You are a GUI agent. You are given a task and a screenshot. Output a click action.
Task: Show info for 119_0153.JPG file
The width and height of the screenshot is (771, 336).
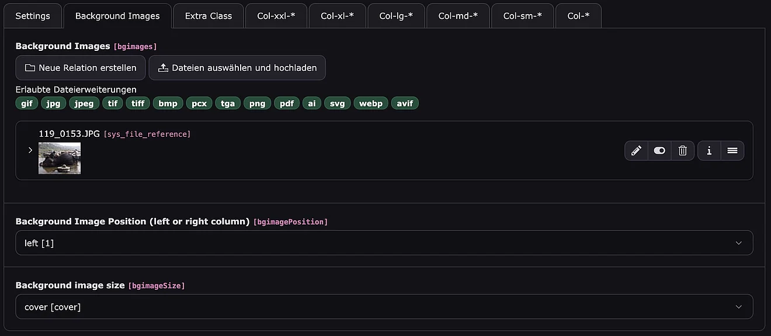709,151
